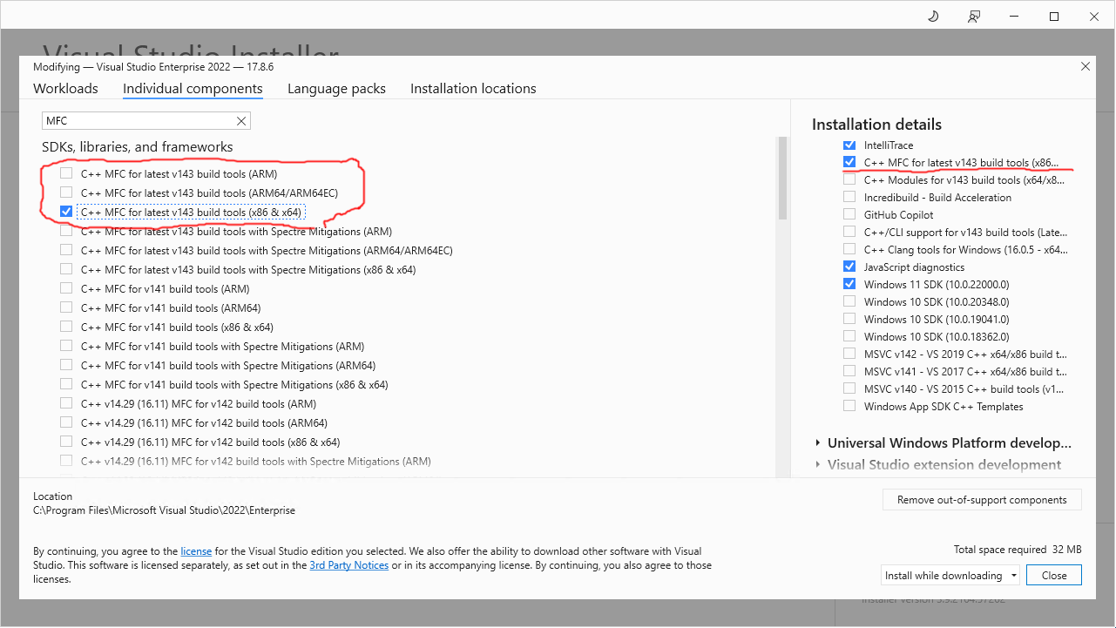This screenshot has height=628, width=1116.
Task: Check C++ MFC for v141 build tools (ARM)
Action: click(66, 289)
